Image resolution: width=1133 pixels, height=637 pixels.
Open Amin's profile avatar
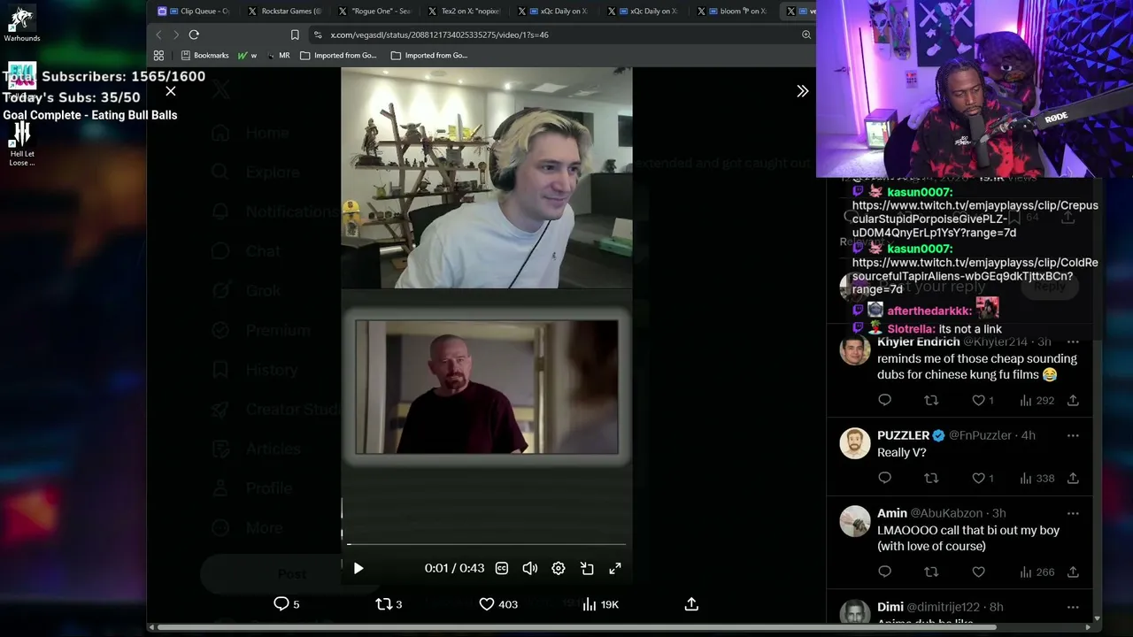pos(855,521)
